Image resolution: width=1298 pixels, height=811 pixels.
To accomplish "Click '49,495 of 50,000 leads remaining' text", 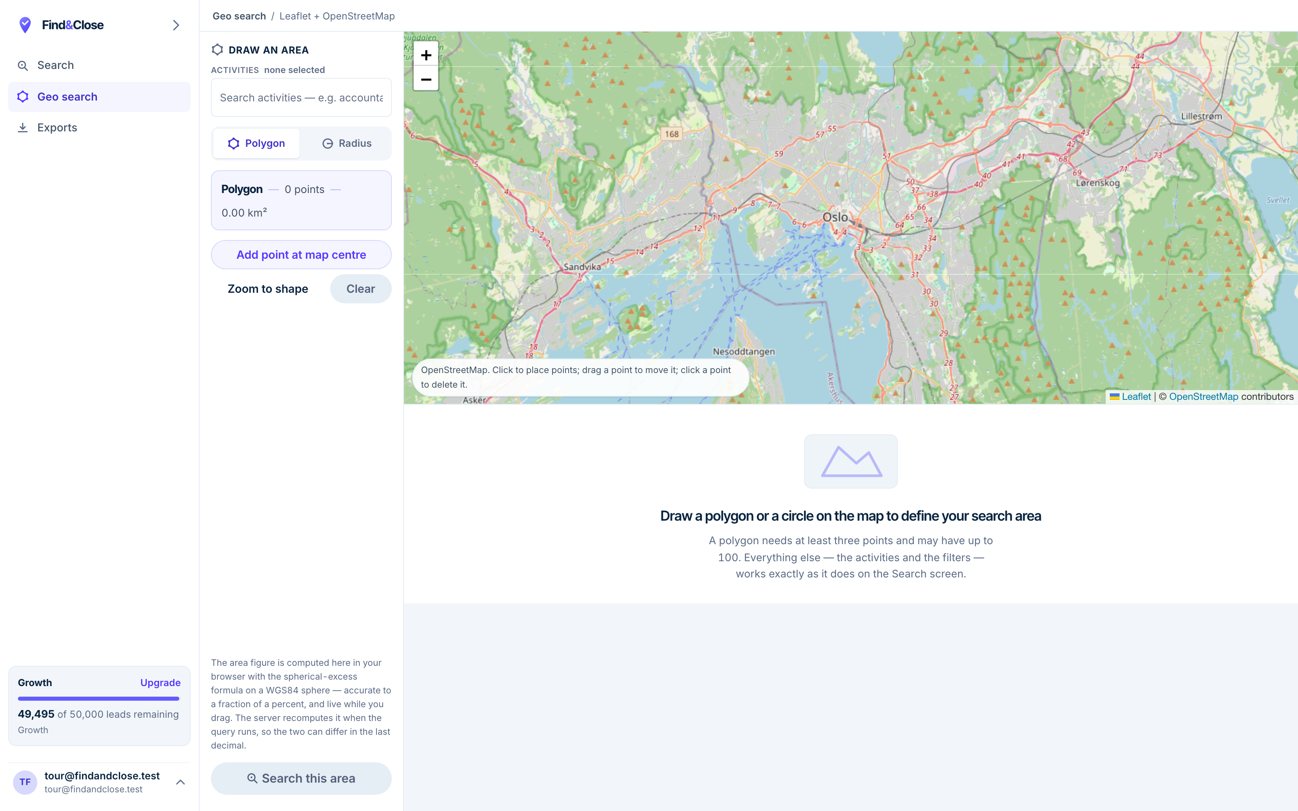I will [98, 714].
